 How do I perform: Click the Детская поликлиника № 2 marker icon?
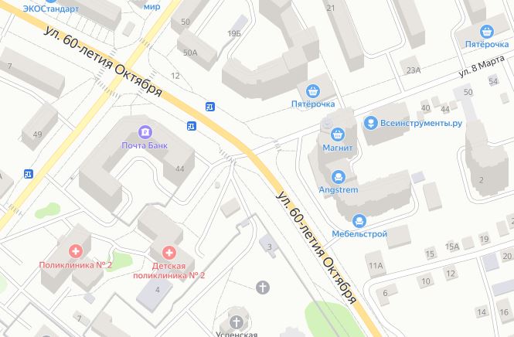169,253
